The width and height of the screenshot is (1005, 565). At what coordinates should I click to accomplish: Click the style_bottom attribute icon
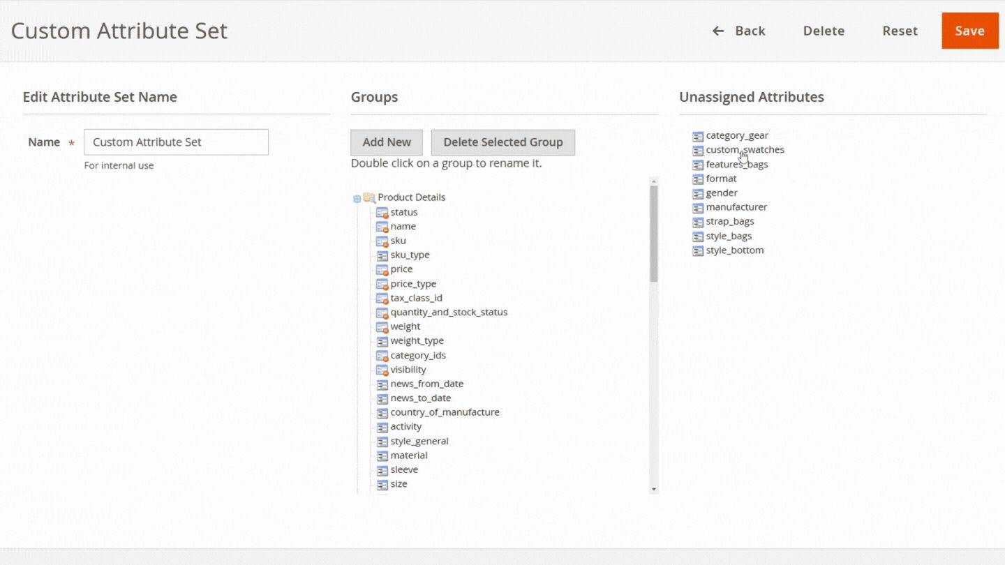pos(698,250)
